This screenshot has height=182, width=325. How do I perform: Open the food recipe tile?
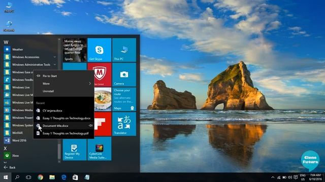pyautogui.click(x=103, y=99)
